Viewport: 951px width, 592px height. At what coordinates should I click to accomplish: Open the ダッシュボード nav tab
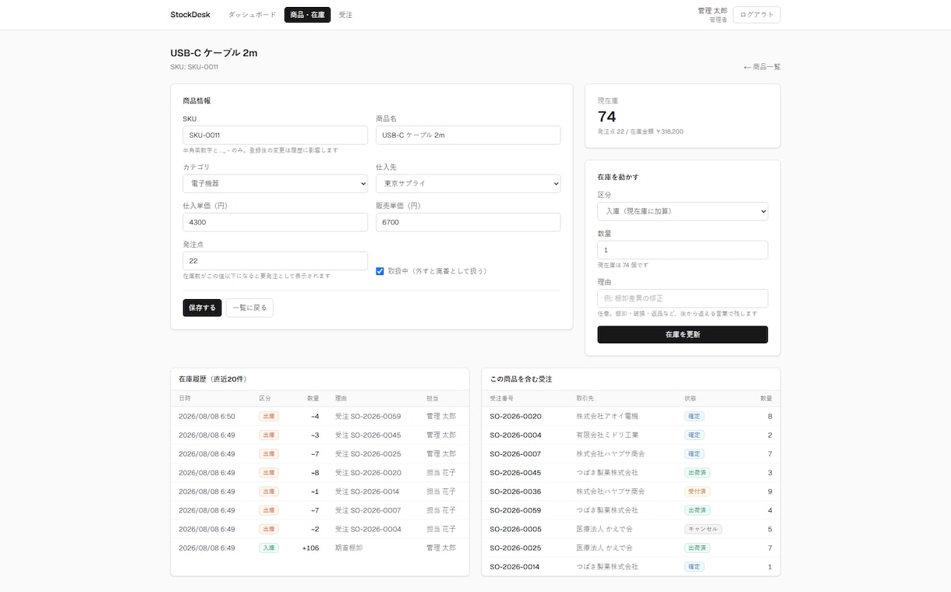pos(252,15)
